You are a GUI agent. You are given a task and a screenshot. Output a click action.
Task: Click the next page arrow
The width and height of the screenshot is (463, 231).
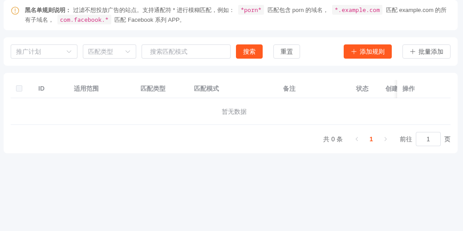[x=386, y=139]
